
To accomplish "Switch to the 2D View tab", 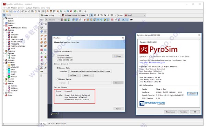I will (51, 124).
